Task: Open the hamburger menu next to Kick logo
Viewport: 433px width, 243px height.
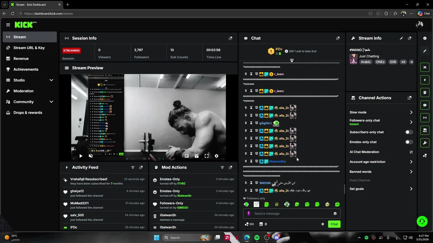Action: click(8, 25)
